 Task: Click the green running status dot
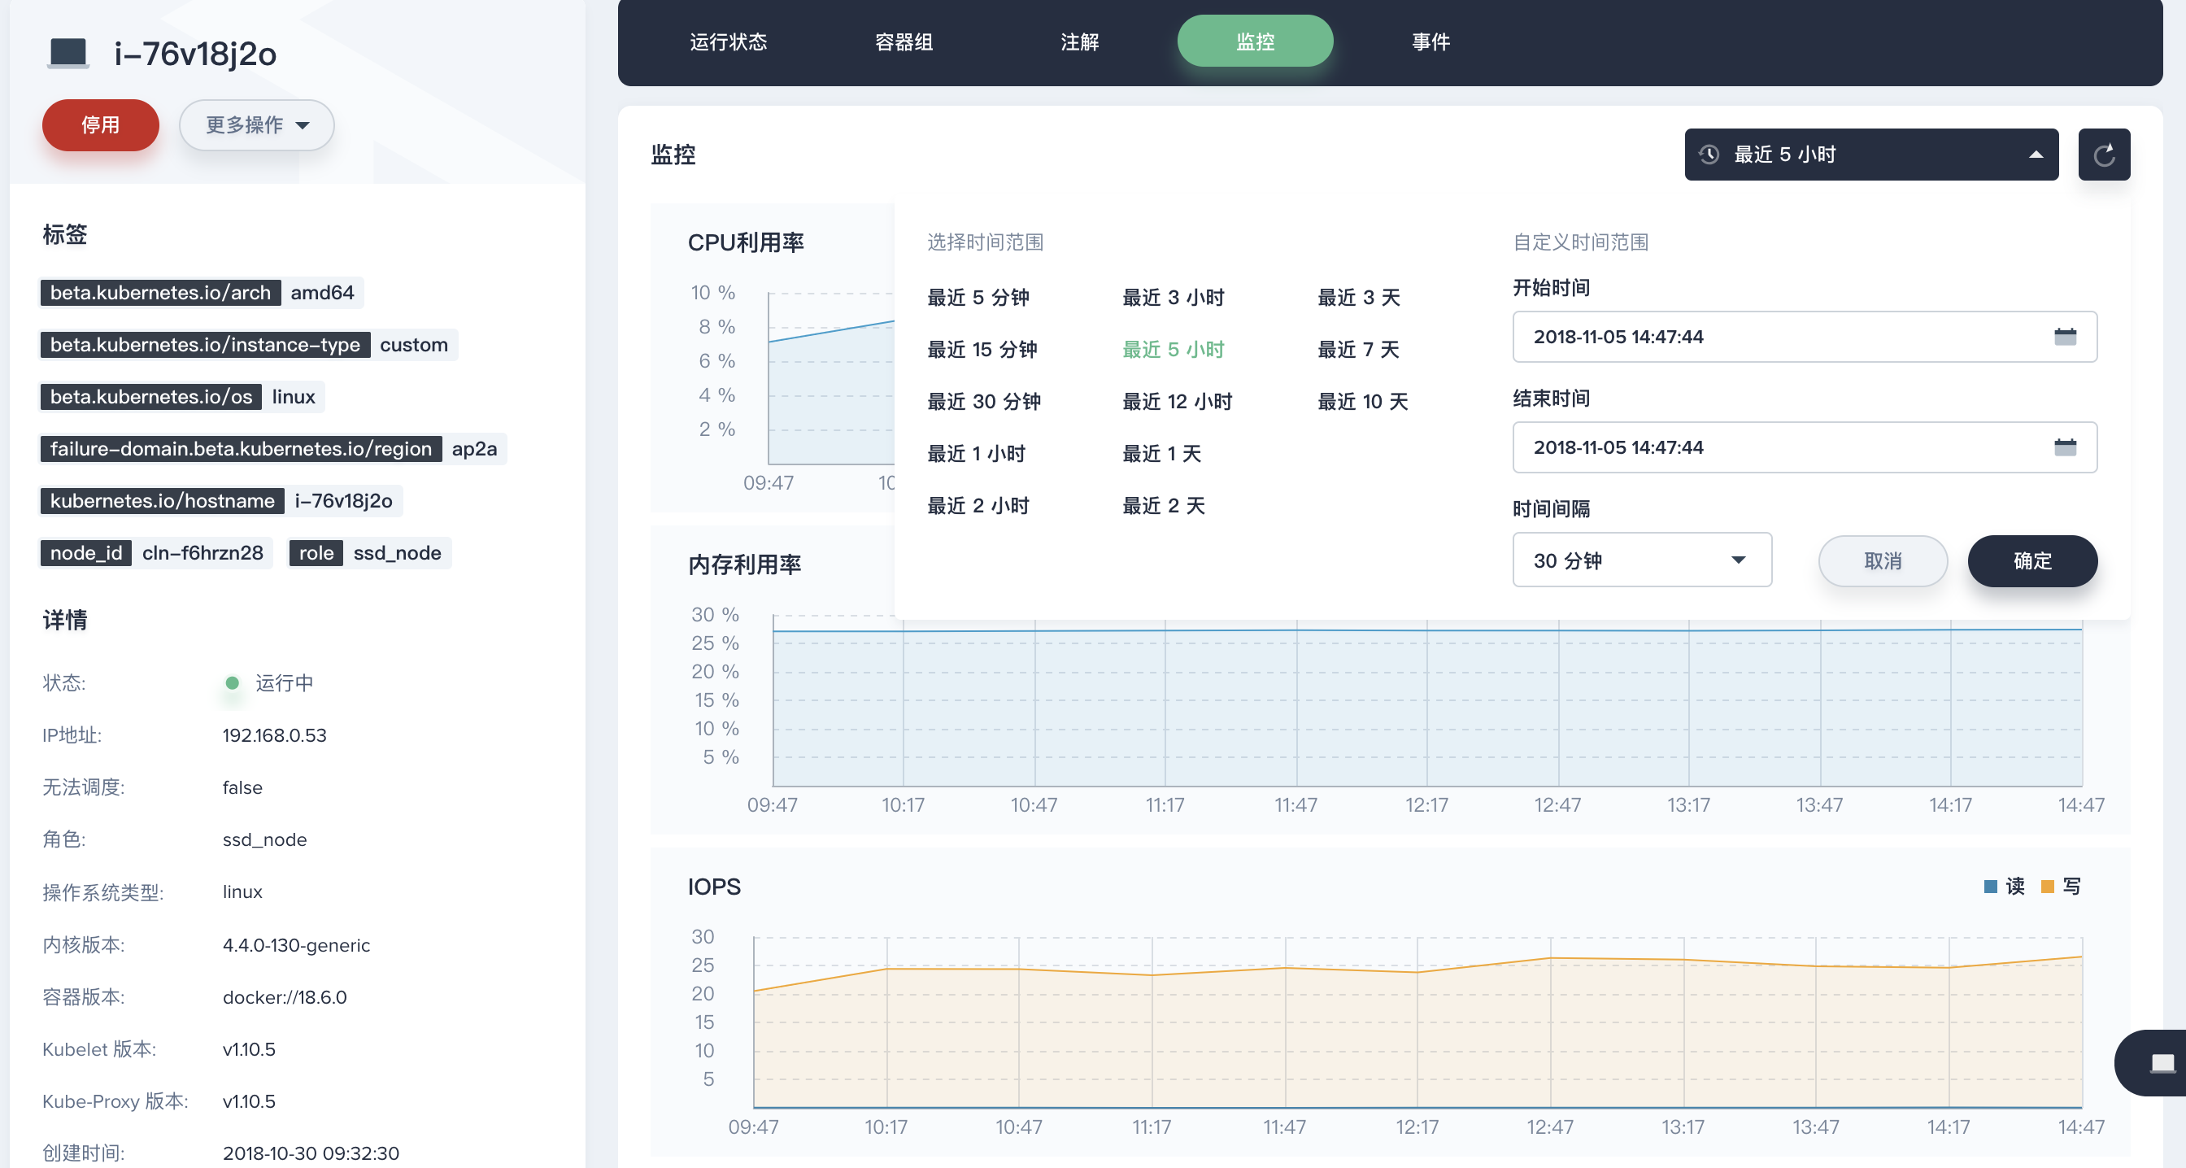(232, 682)
